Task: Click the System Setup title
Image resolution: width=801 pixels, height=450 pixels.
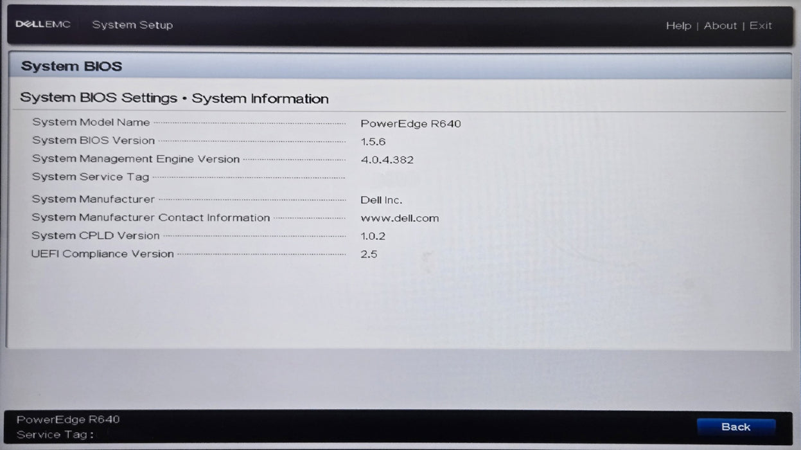Action: pyautogui.click(x=132, y=25)
